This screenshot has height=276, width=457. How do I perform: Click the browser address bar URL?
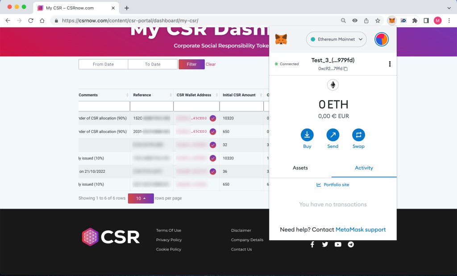[130, 21]
